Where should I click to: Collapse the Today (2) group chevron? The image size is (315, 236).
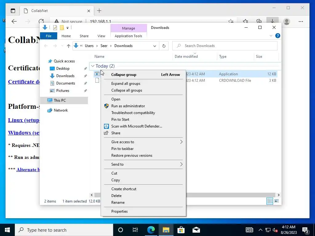tap(93, 66)
